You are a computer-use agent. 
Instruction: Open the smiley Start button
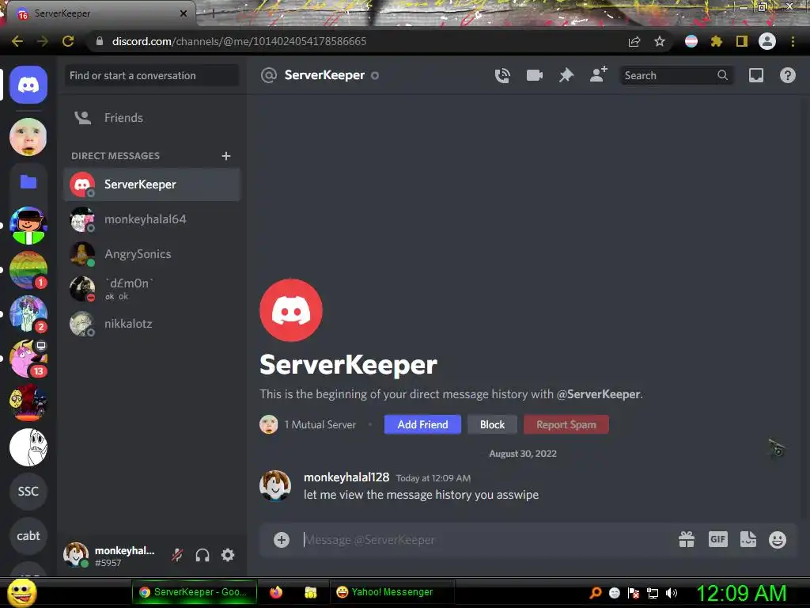22,592
